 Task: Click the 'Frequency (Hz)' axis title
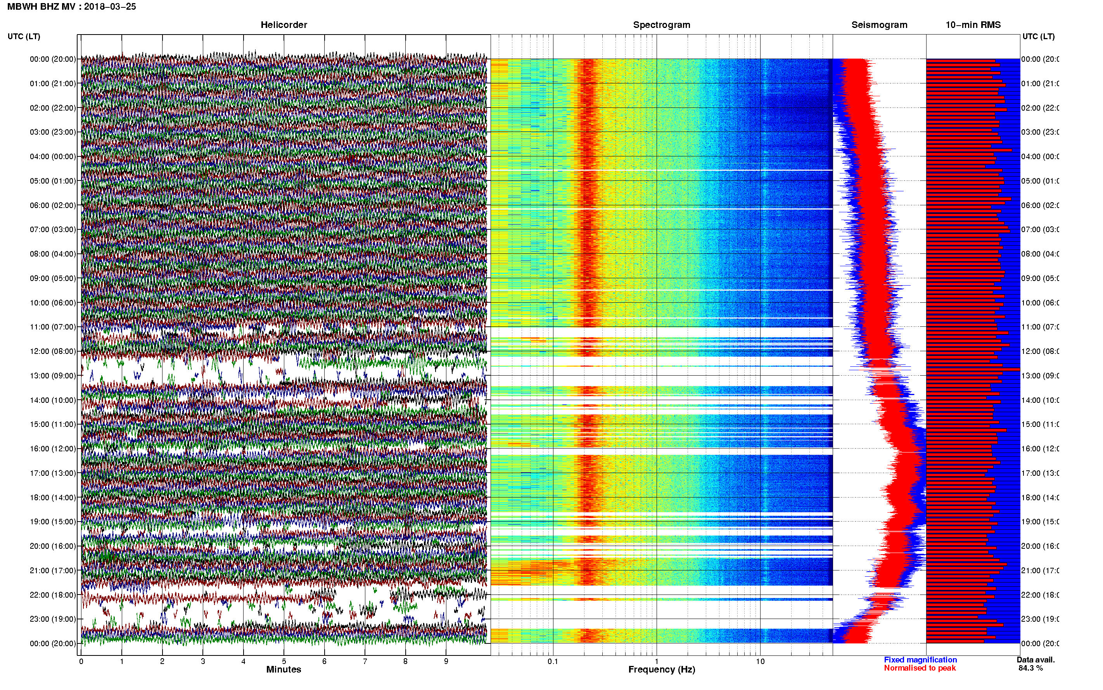(662, 669)
